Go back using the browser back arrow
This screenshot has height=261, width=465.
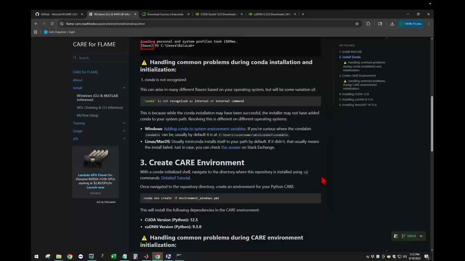tap(36, 24)
